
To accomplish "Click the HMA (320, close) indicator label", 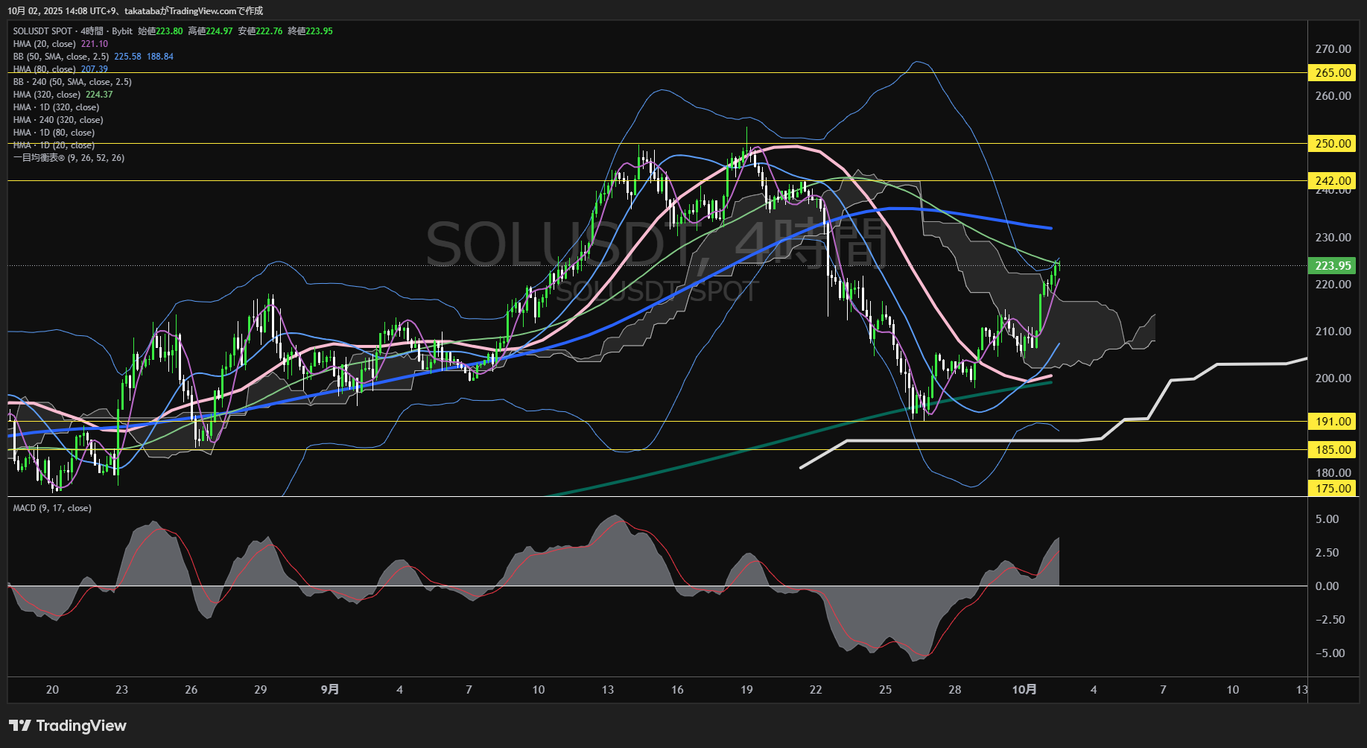I will pyautogui.click(x=47, y=95).
